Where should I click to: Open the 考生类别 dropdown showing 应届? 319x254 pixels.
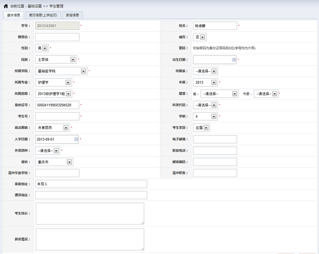click(x=206, y=128)
